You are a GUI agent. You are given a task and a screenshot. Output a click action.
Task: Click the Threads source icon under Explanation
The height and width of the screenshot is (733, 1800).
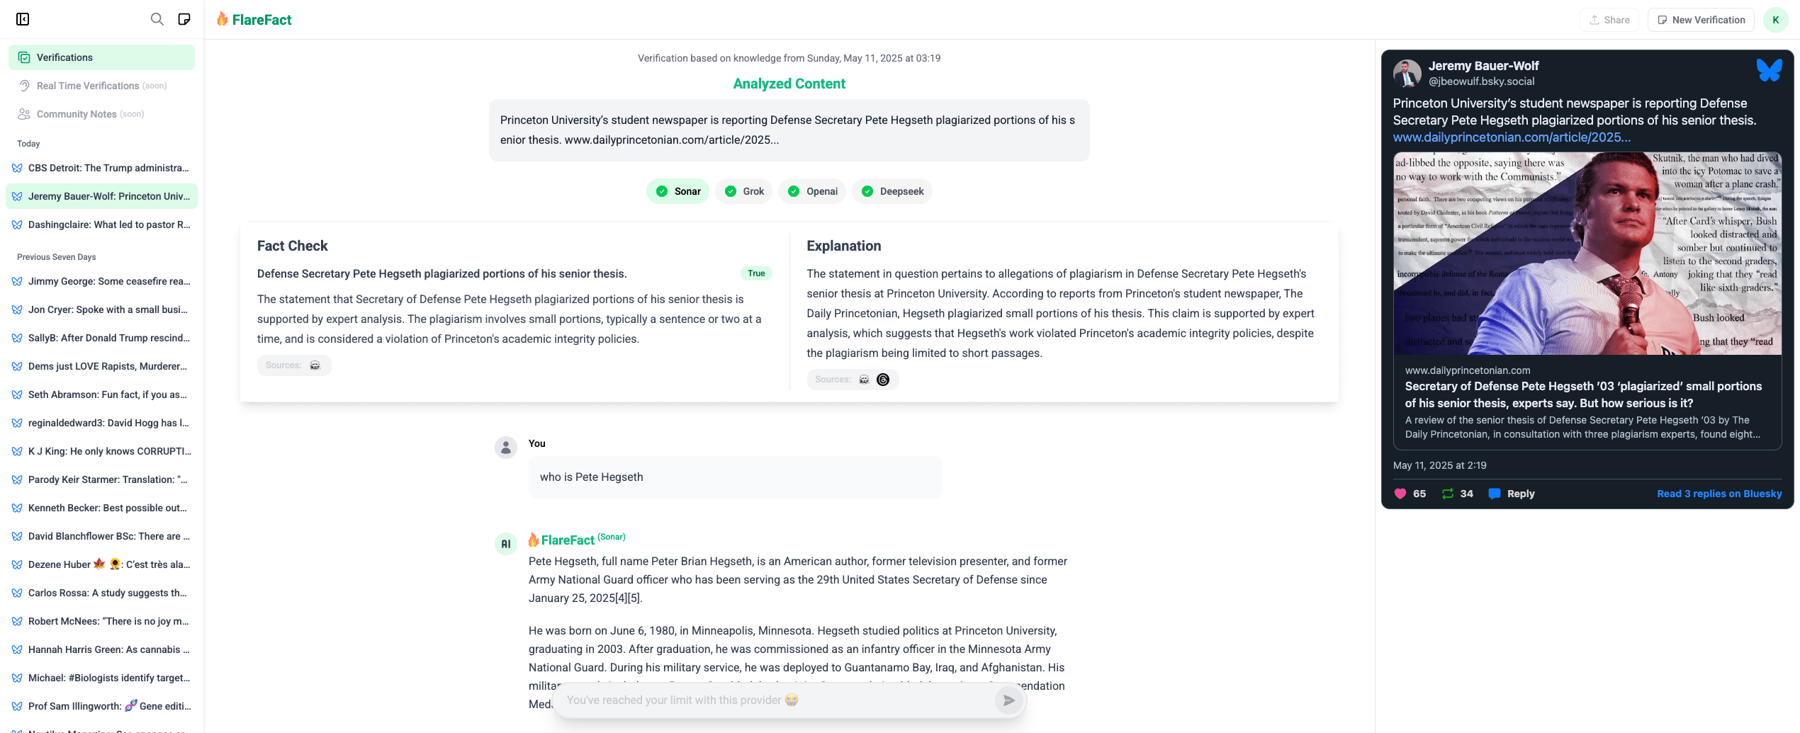click(x=883, y=380)
